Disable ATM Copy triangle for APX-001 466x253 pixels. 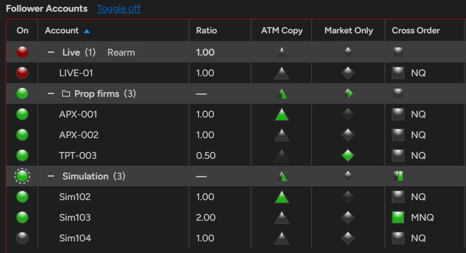(x=281, y=114)
